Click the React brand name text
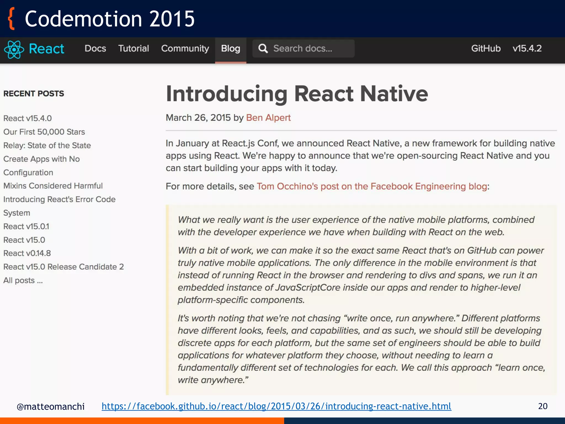 coord(47,49)
